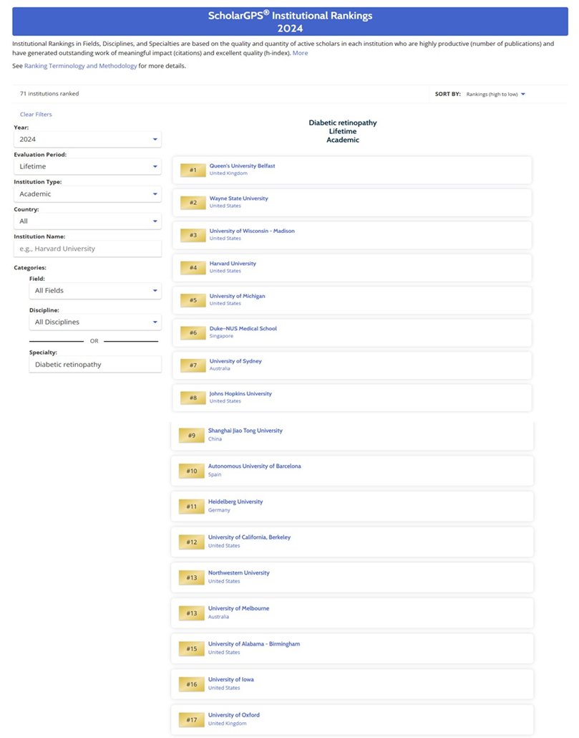579x738 pixels.
Task: Open University of Oxford link
Action: (233, 715)
